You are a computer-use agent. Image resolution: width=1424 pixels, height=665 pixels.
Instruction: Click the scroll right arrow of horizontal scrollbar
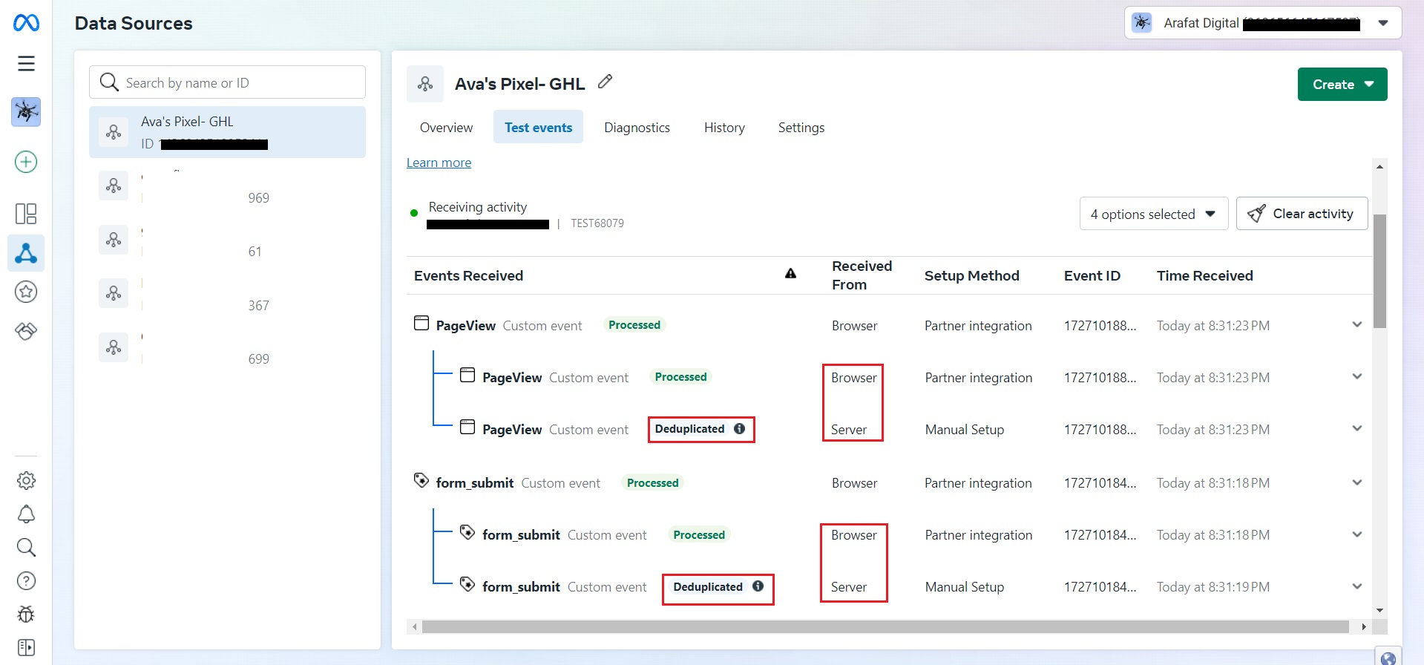(1364, 627)
